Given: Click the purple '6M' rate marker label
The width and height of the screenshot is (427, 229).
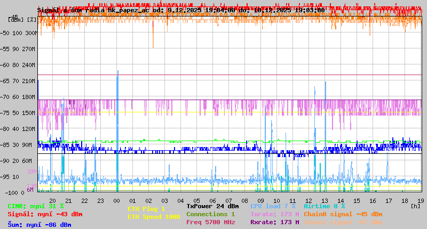Looking at the screenshot, I should 30,190.
